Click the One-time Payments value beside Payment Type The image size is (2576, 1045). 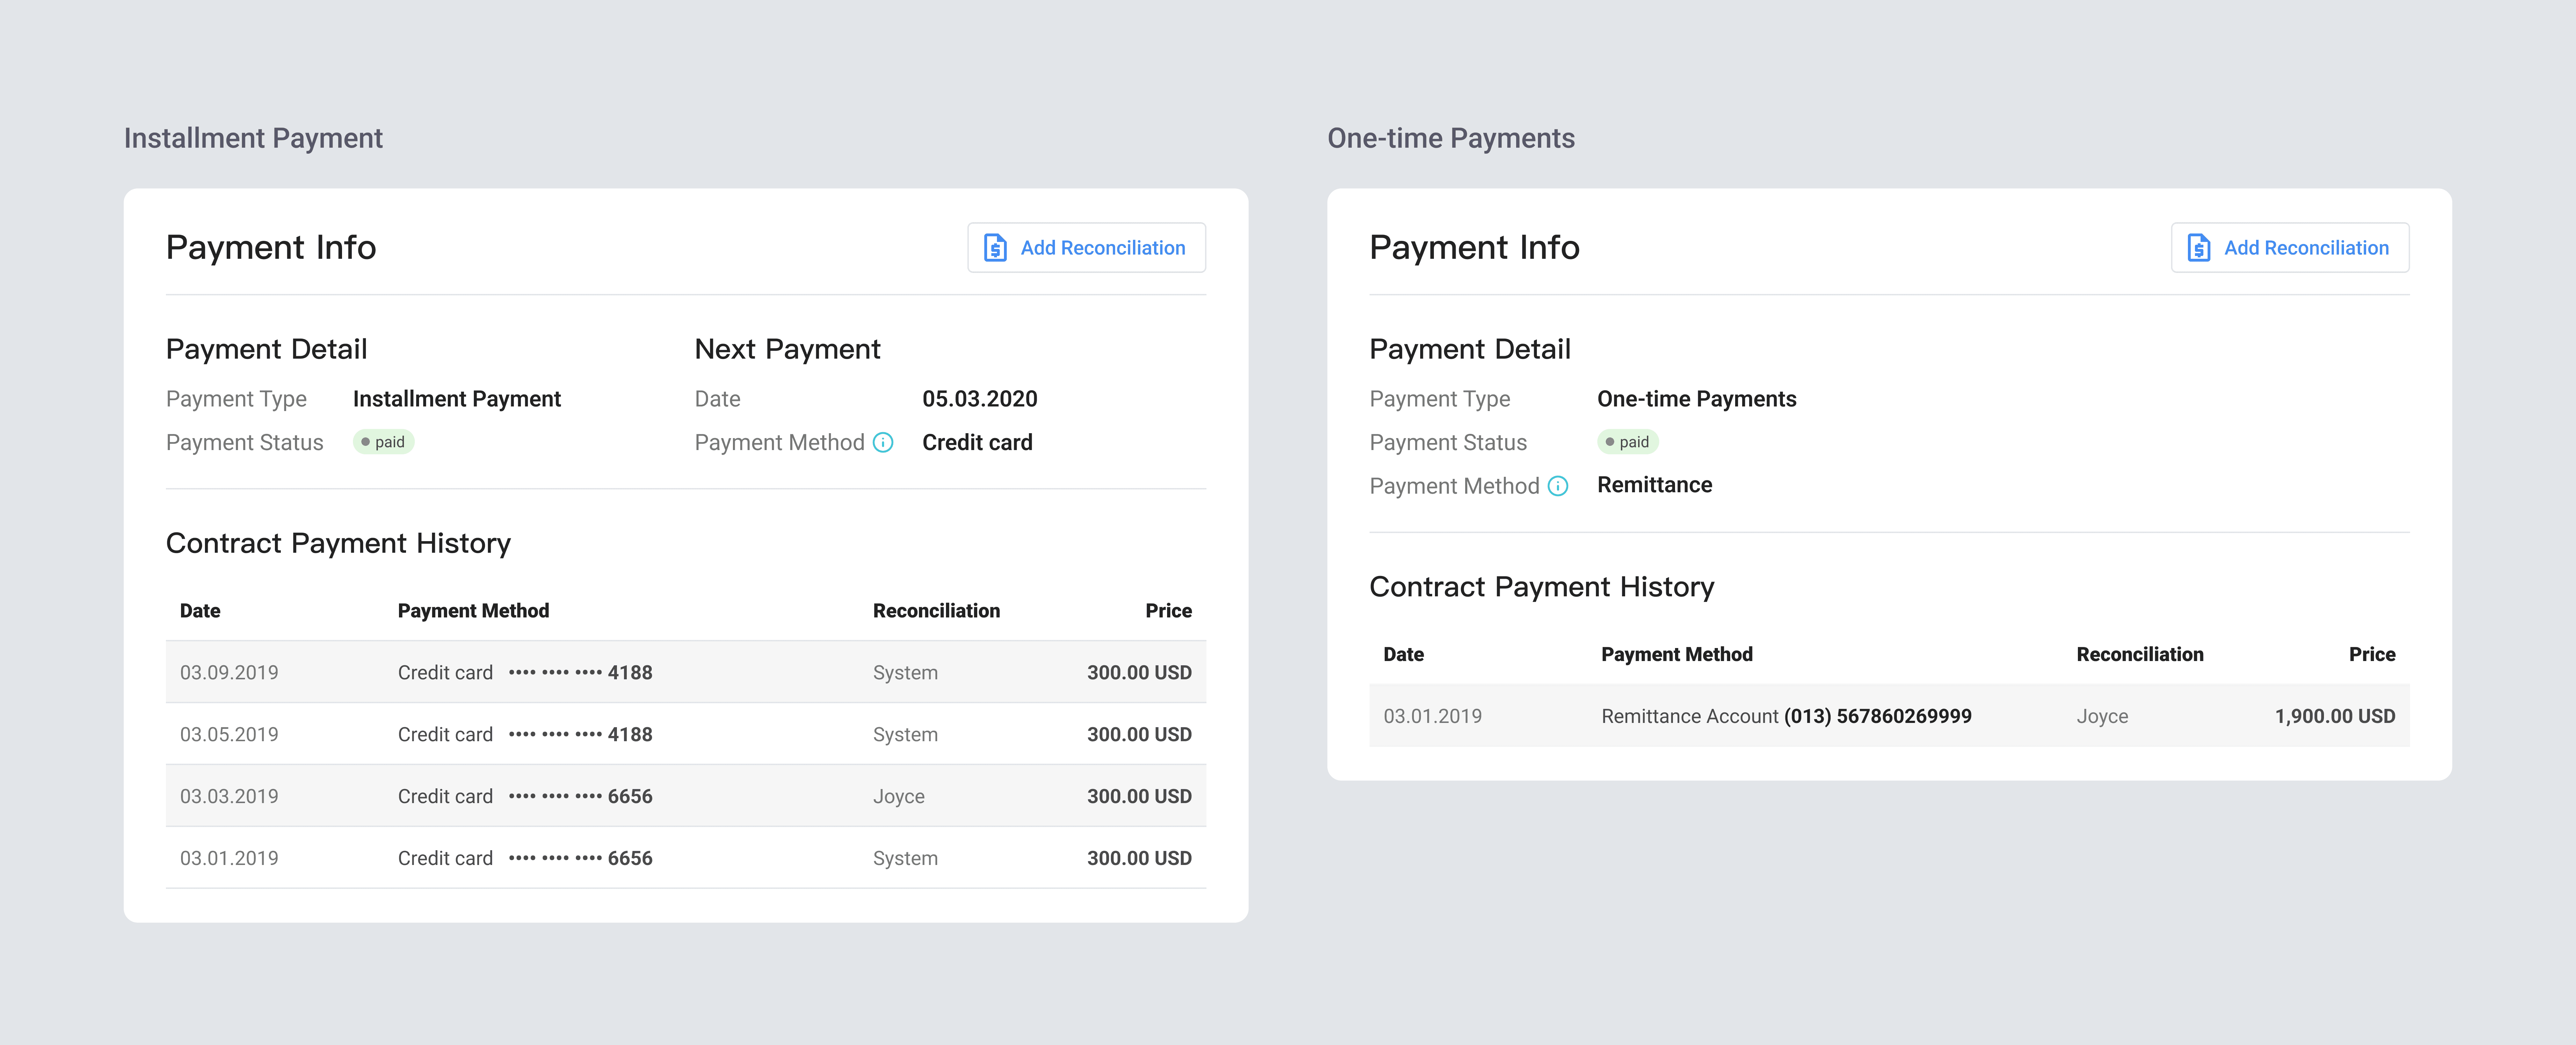[1697, 399]
